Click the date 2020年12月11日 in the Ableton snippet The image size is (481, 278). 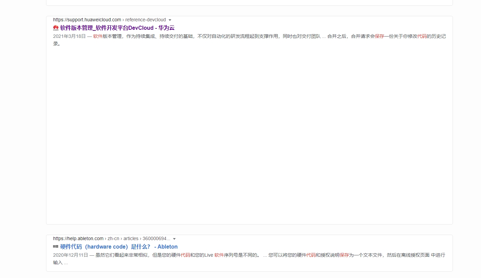coord(71,255)
